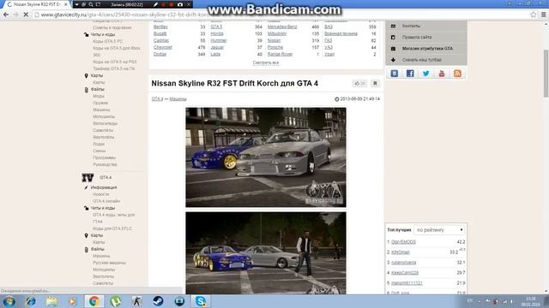Open Новости under GTA 4

click(x=101, y=194)
